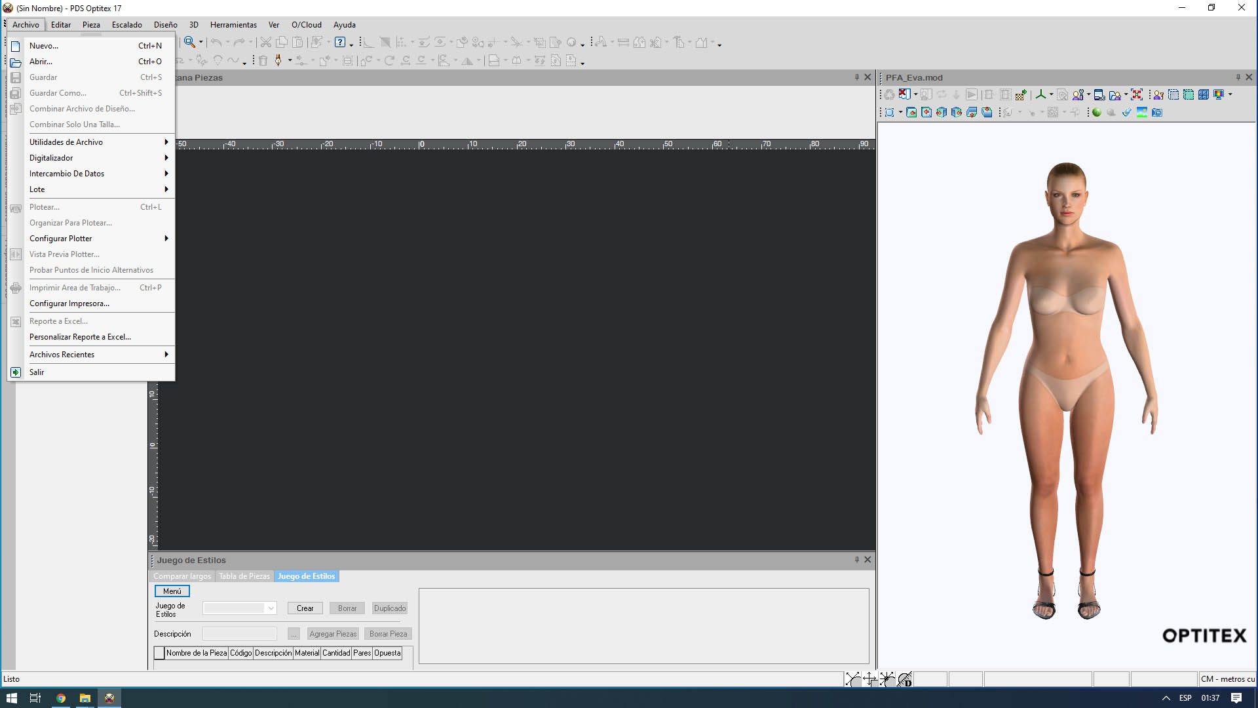Tick the checkbox in pieces table header
This screenshot has height=708, width=1258.
point(159,653)
